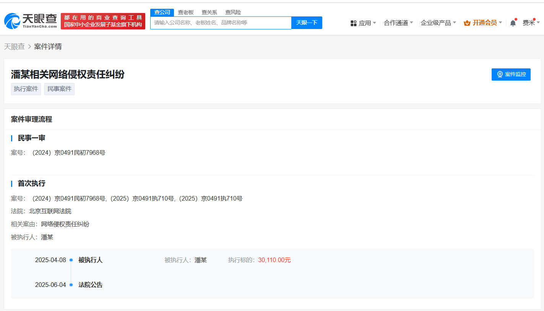Screen dimensions: 544x311
Task: Click the case title 潘某相关网络侵权责任纠纷
Action: click(x=68, y=74)
